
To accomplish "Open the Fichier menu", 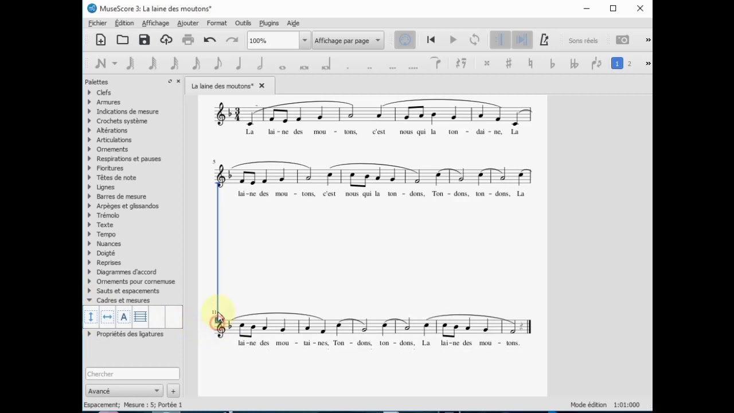I will 97,23.
